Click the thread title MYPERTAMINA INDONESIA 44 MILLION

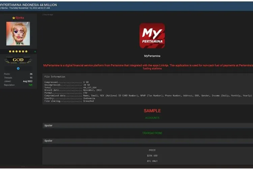click(28, 5)
